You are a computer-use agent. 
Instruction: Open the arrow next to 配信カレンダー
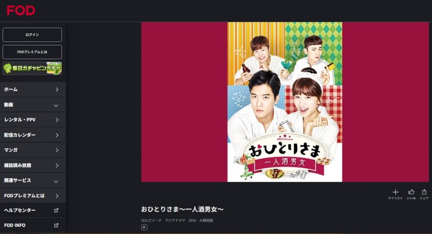click(x=57, y=135)
